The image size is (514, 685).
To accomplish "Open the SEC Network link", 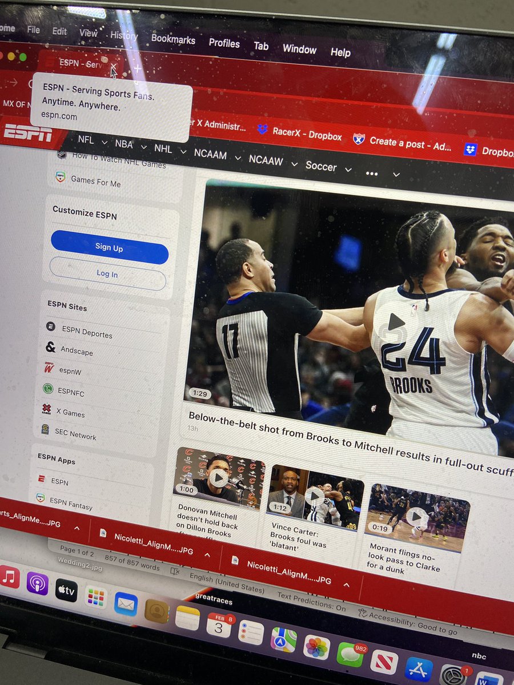I will 75,434.
